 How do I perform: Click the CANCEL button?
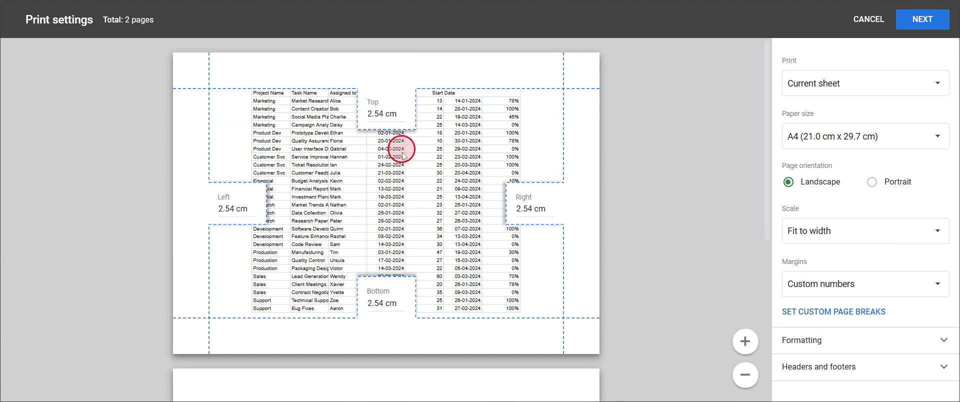coord(868,19)
